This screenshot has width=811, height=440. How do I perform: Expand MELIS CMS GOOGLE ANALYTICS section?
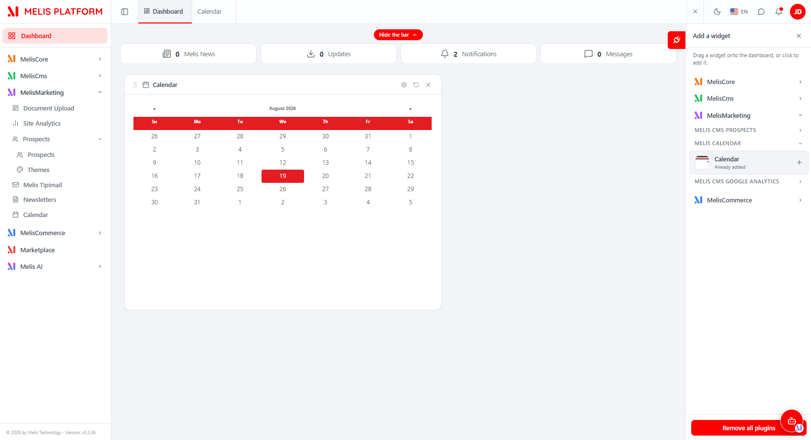tap(748, 181)
